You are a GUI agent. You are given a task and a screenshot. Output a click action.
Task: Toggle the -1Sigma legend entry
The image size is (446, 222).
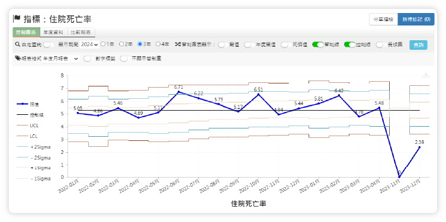tap(34, 179)
